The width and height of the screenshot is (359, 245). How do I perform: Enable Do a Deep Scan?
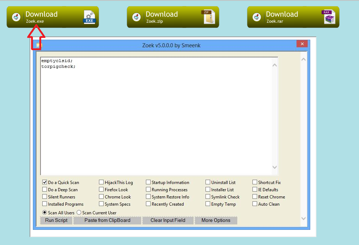point(45,189)
